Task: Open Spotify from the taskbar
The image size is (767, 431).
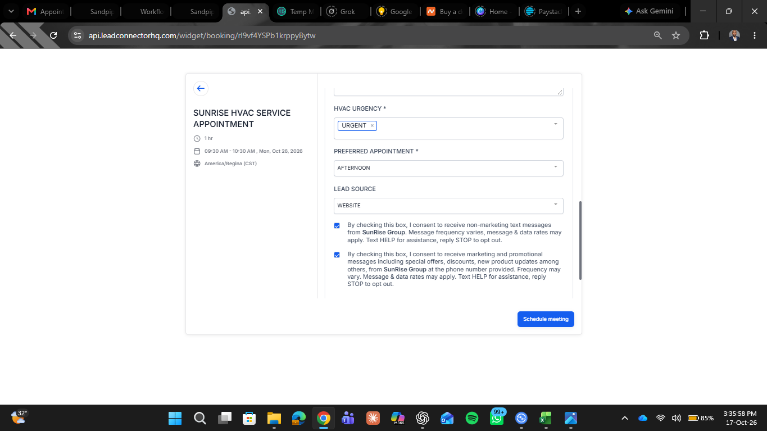Action: (472, 418)
